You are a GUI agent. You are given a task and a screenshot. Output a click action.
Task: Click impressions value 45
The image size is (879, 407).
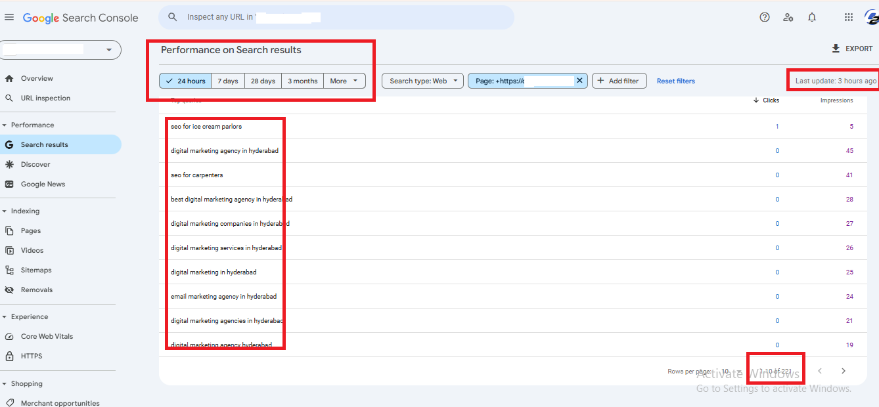[x=849, y=150]
